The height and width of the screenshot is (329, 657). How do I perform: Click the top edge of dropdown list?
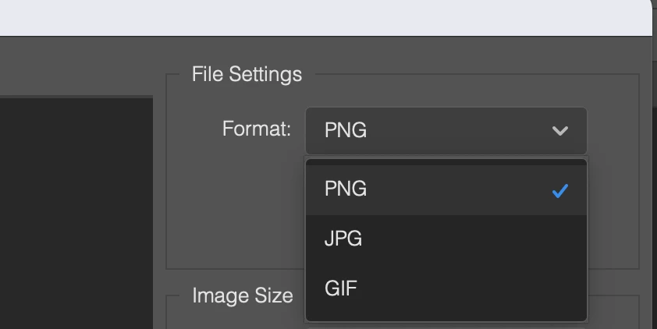(x=446, y=161)
